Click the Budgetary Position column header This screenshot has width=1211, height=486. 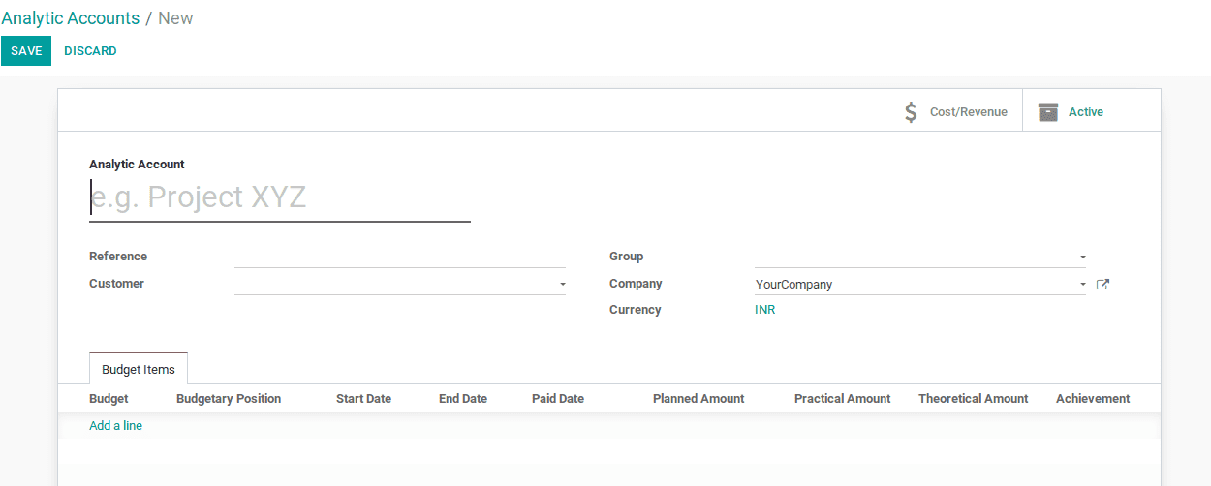(x=229, y=399)
